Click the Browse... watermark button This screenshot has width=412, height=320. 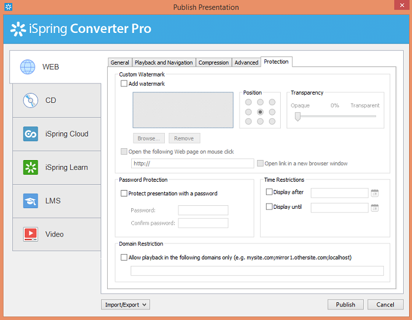(x=149, y=138)
